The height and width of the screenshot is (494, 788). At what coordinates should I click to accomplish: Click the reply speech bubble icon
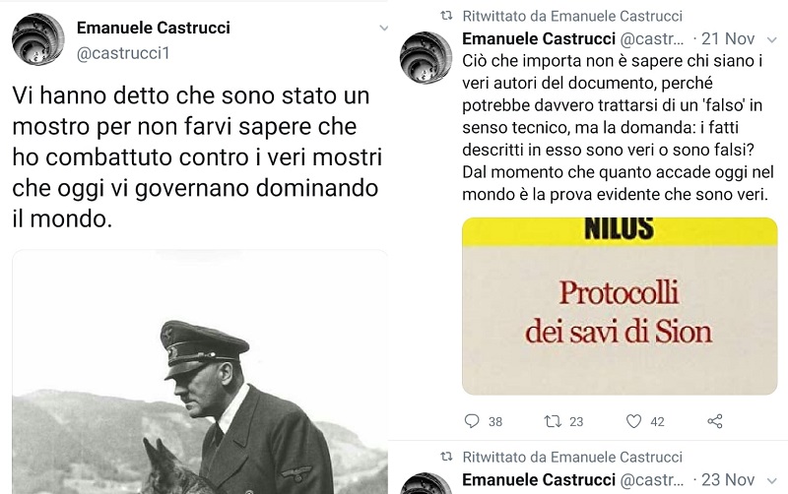(x=472, y=421)
